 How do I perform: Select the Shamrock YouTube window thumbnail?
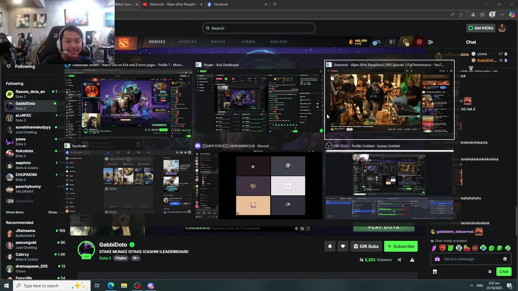coord(389,100)
